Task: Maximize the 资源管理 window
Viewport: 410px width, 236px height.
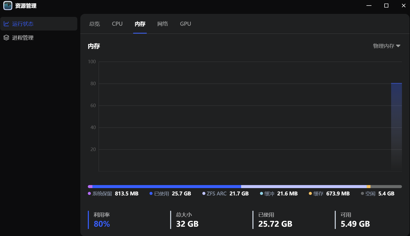Action: (386, 6)
